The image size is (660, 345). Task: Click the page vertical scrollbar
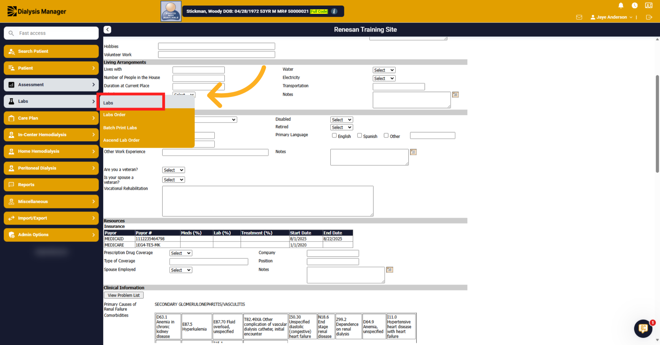point(657,124)
